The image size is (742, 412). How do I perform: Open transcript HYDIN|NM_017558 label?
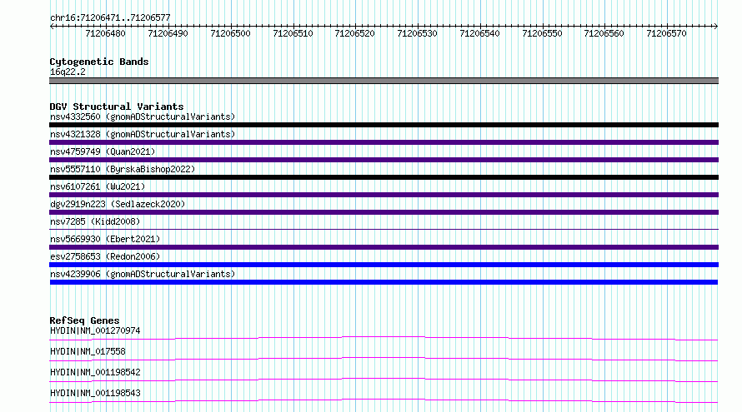coord(88,351)
